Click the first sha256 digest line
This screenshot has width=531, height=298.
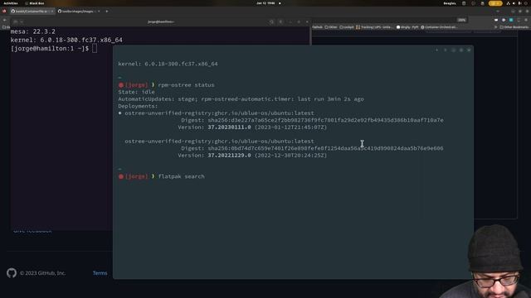point(312,120)
